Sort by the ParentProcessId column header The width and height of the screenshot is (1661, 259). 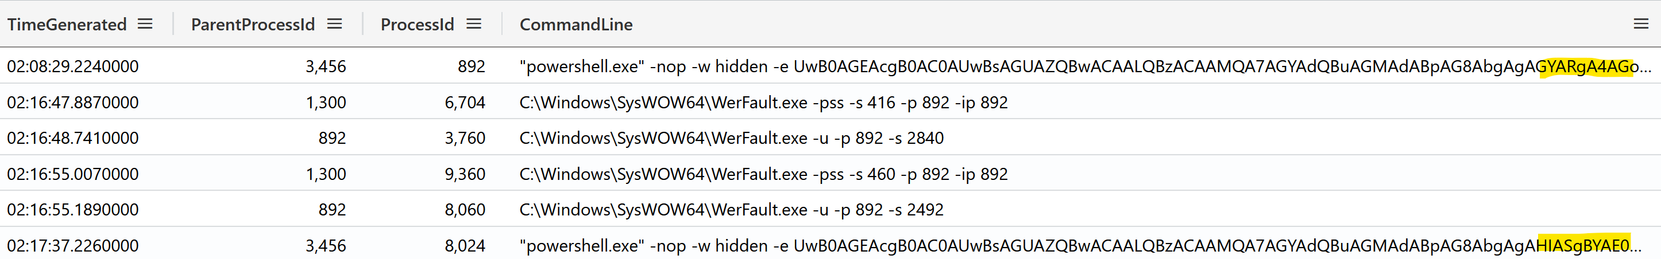[253, 25]
